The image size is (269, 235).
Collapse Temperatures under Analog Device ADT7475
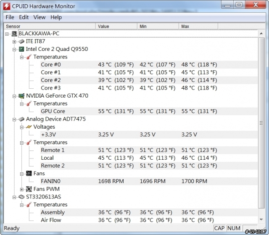click(21, 143)
